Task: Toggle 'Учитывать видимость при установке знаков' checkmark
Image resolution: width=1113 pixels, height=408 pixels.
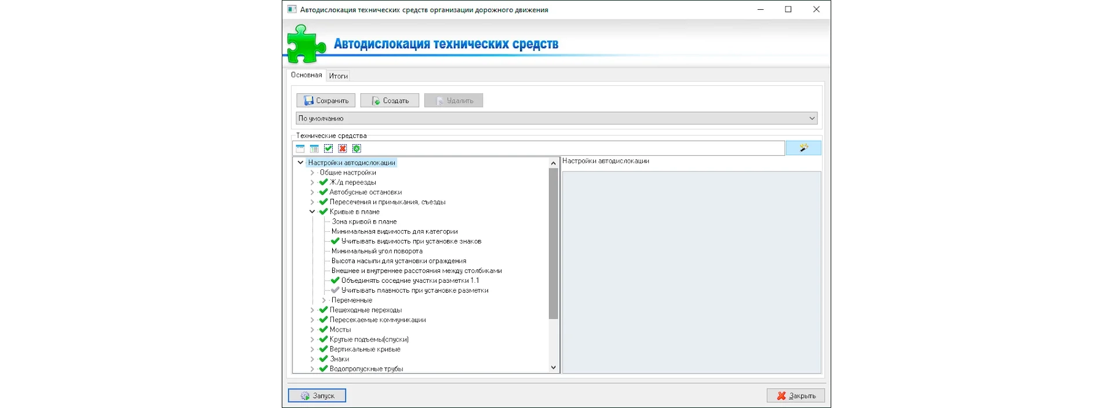Action: click(x=335, y=241)
